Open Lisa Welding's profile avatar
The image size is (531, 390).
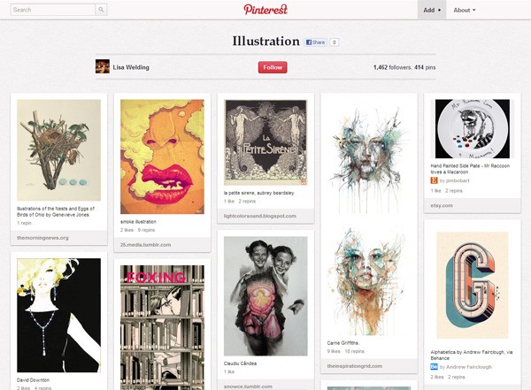[x=103, y=66]
